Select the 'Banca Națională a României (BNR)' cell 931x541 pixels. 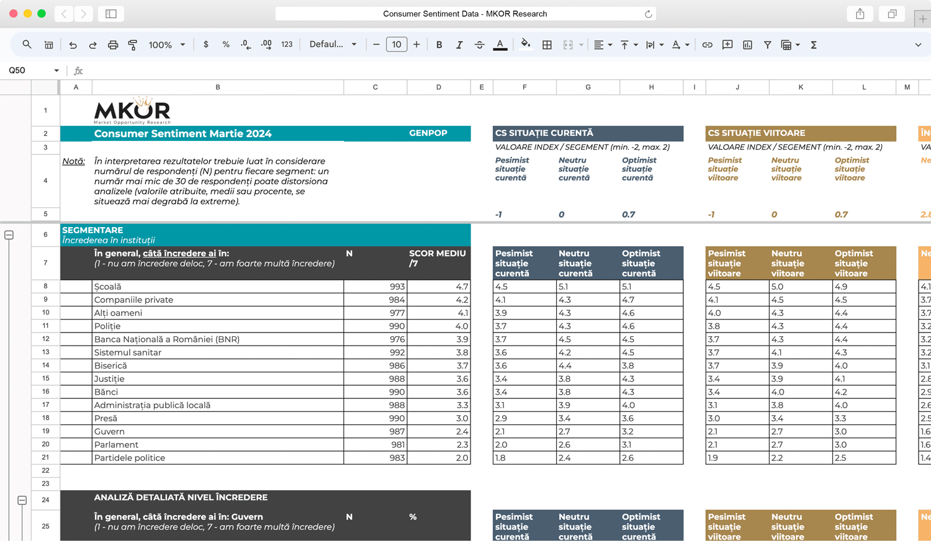[218, 339]
